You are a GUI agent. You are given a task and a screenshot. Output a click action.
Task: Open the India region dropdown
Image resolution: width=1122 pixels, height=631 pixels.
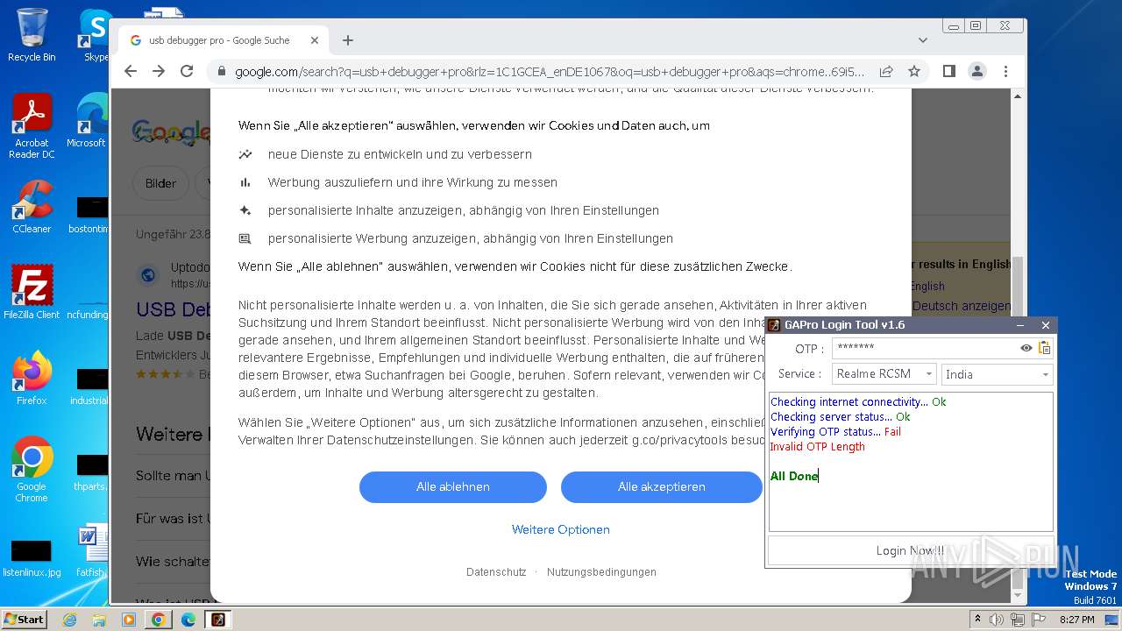click(x=997, y=374)
